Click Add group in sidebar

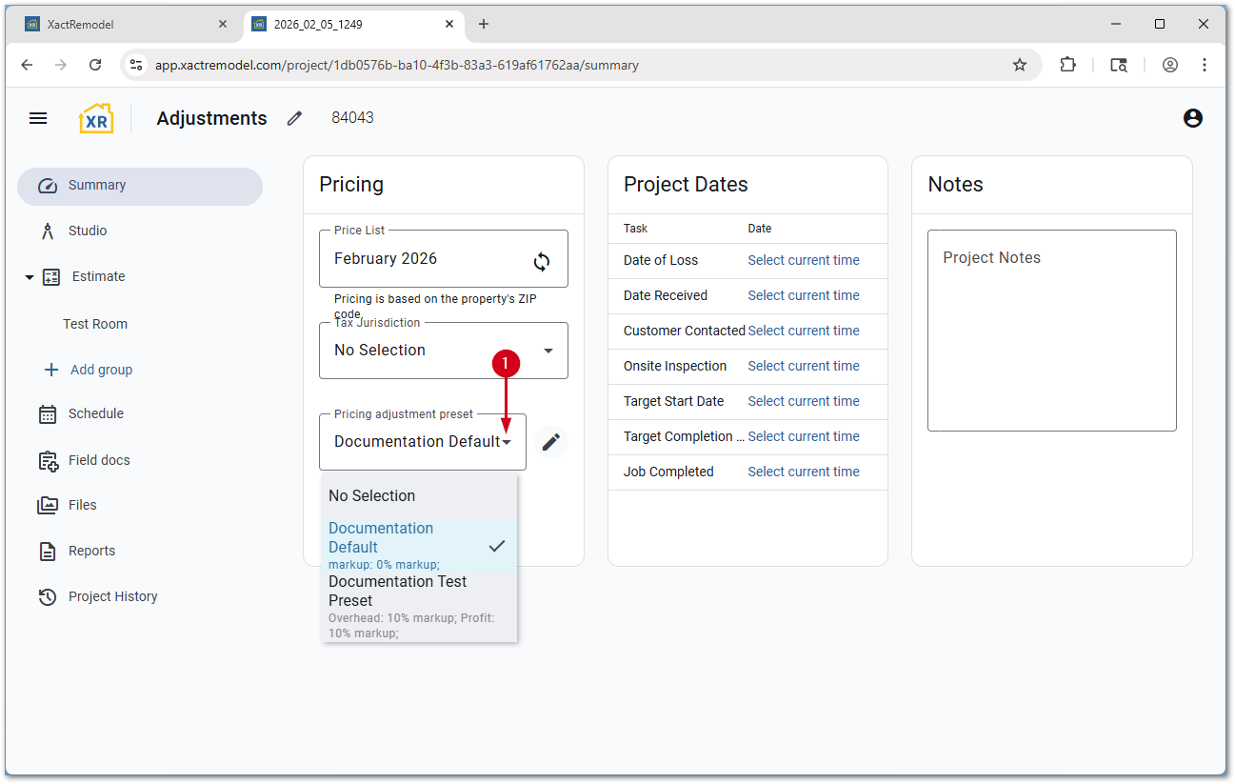click(x=101, y=370)
